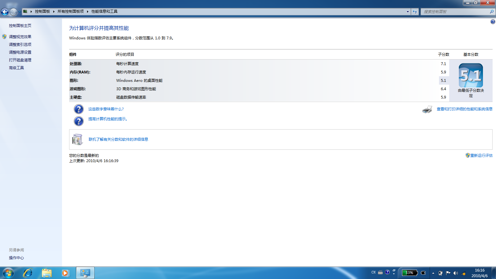The image size is (496, 279).
Task: Click the 33% battery meter
Action: [x=410, y=273]
